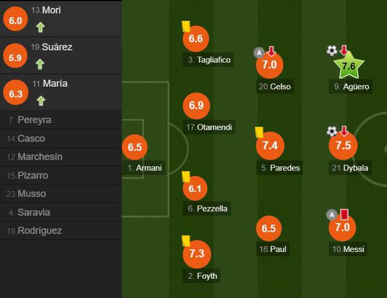Click the goal ball icon above Agüero
The width and height of the screenshot is (387, 298).
tap(332, 51)
